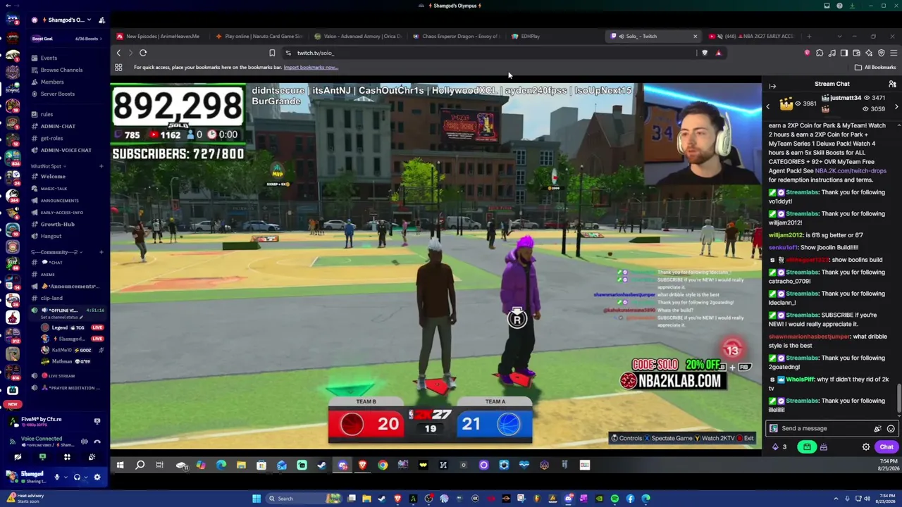This screenshot has width=902, height=507.
Task: Reload the Twitch page
Action: (x=143, y=53)
